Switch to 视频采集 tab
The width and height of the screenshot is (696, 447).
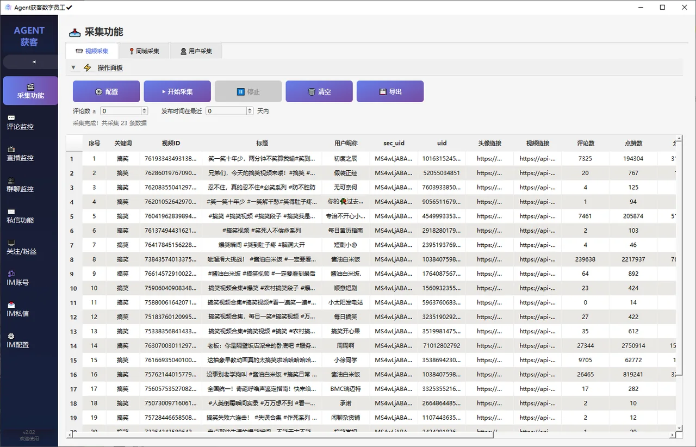(x=92, y=51)
